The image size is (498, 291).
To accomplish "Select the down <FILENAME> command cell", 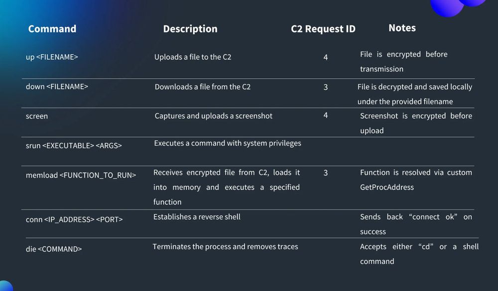I will coord(57,86).
